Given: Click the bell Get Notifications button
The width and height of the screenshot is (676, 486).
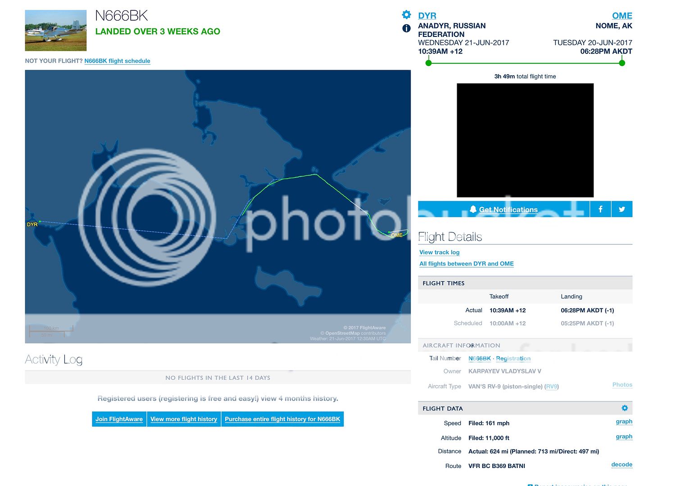Looking at the screenshot, I should pos(504,209).
